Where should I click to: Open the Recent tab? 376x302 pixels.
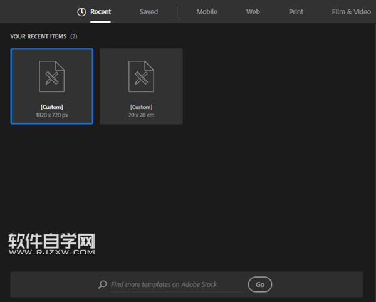pyautogui.click(x=100, y=12)
